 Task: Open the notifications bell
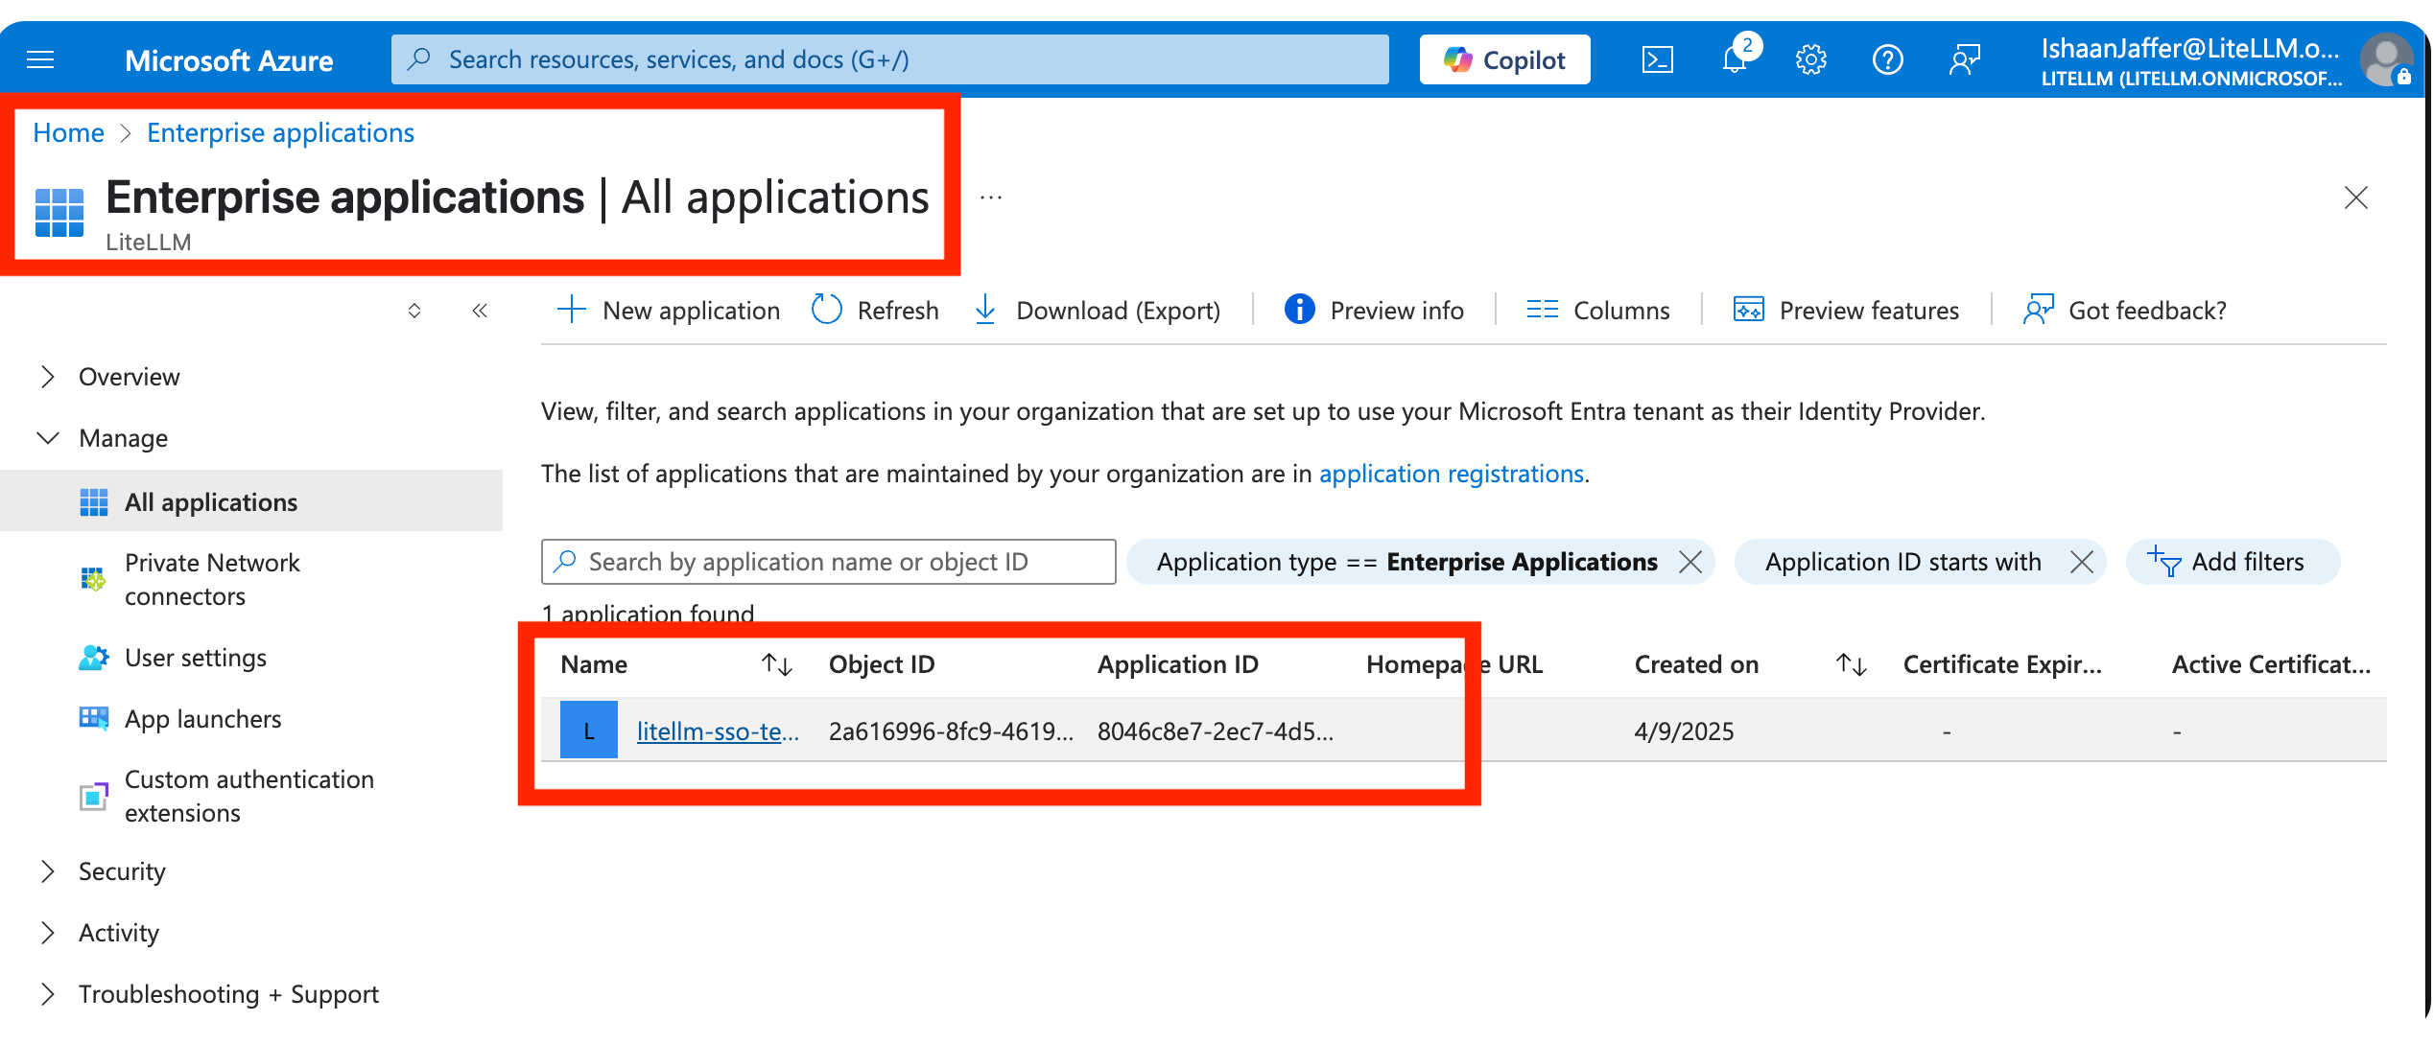tap(1735, 60)
